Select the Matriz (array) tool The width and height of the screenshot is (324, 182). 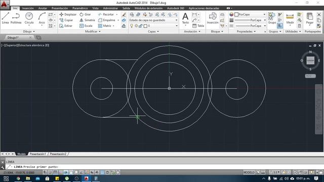tap(105, 26)
